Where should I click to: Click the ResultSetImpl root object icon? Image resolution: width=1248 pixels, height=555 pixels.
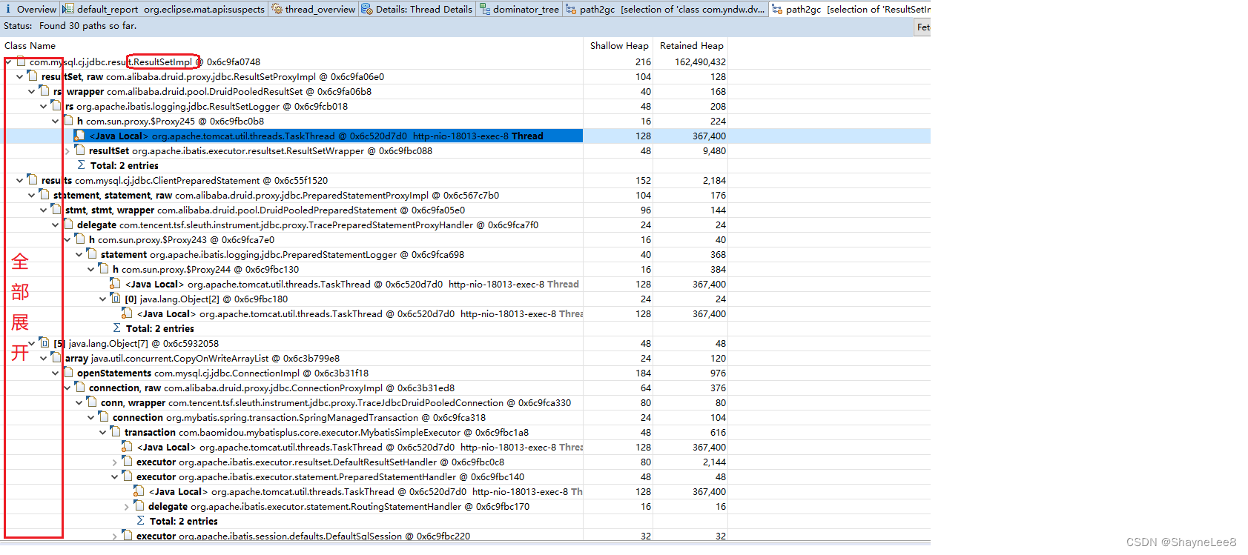click(x=21, y=62)
